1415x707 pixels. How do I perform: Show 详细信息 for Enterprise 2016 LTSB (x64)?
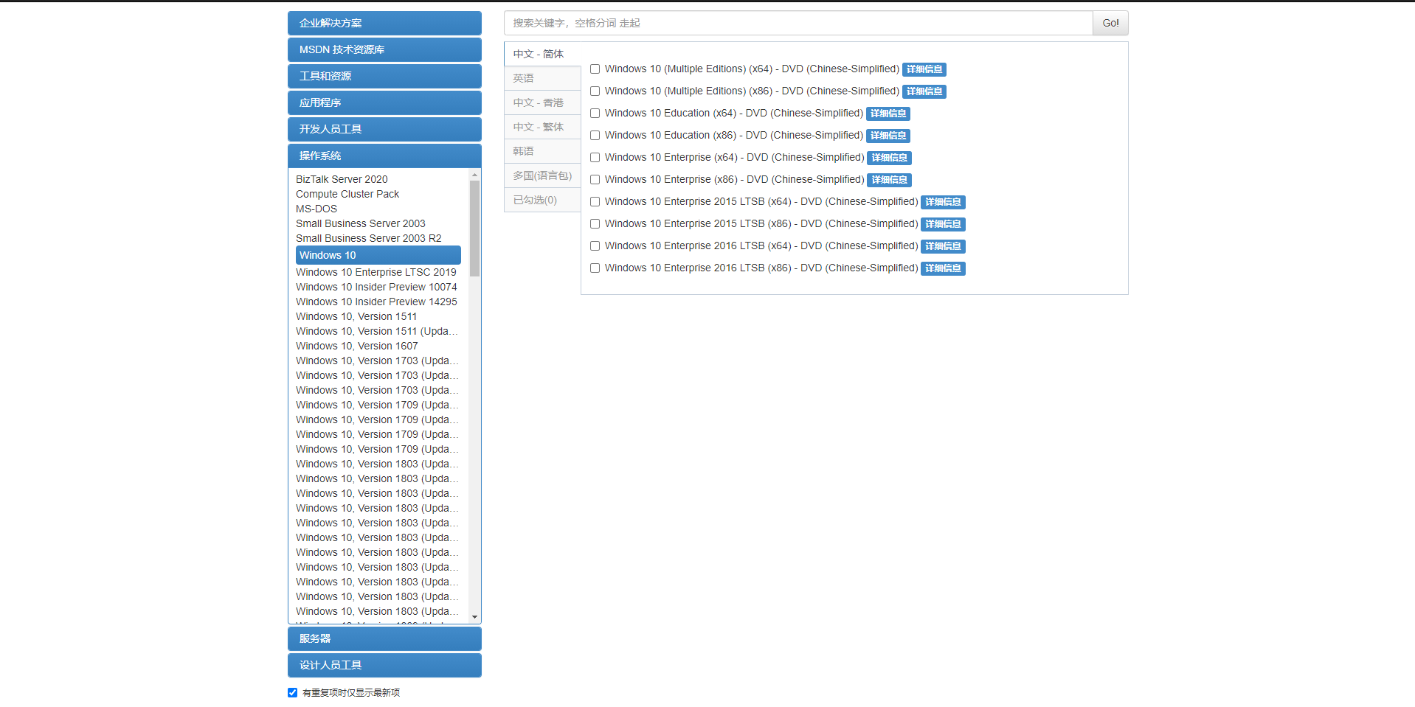pyautogui.click(x=944, y=246)
